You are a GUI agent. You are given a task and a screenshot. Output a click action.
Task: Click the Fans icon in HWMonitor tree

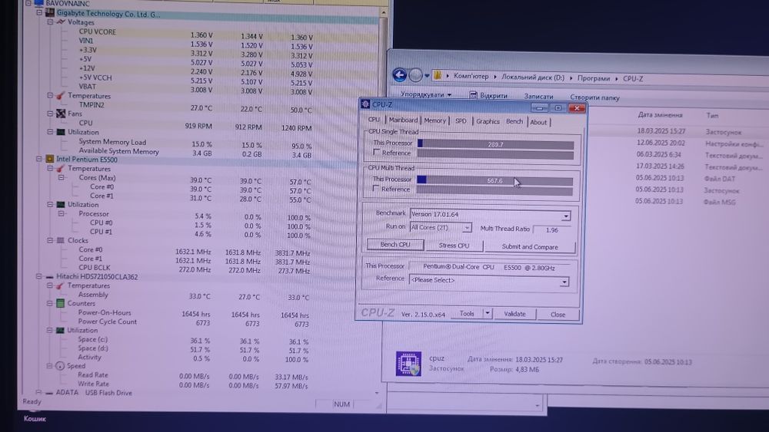point(61,114)
